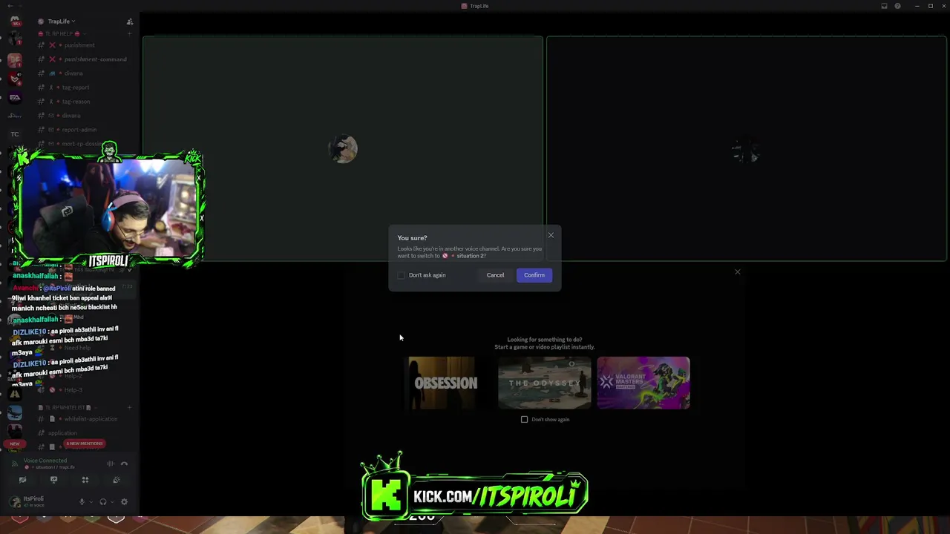Image resolution: width=950 pixels, height=534 pixels.
Task: Toggle noise suppression waveform icon
Action: point(111,464)
